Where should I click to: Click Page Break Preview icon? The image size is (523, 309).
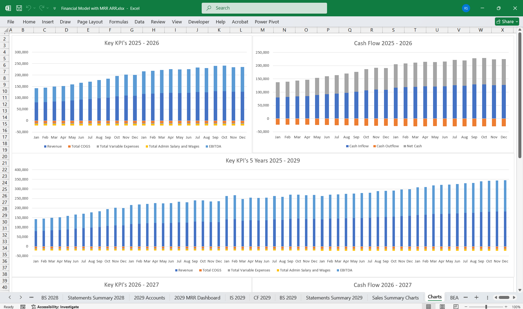click(455, 306)
